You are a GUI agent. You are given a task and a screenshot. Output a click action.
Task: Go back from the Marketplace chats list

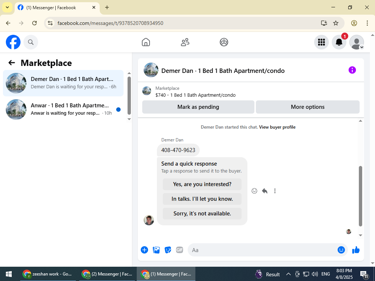(x=12, y=63)
